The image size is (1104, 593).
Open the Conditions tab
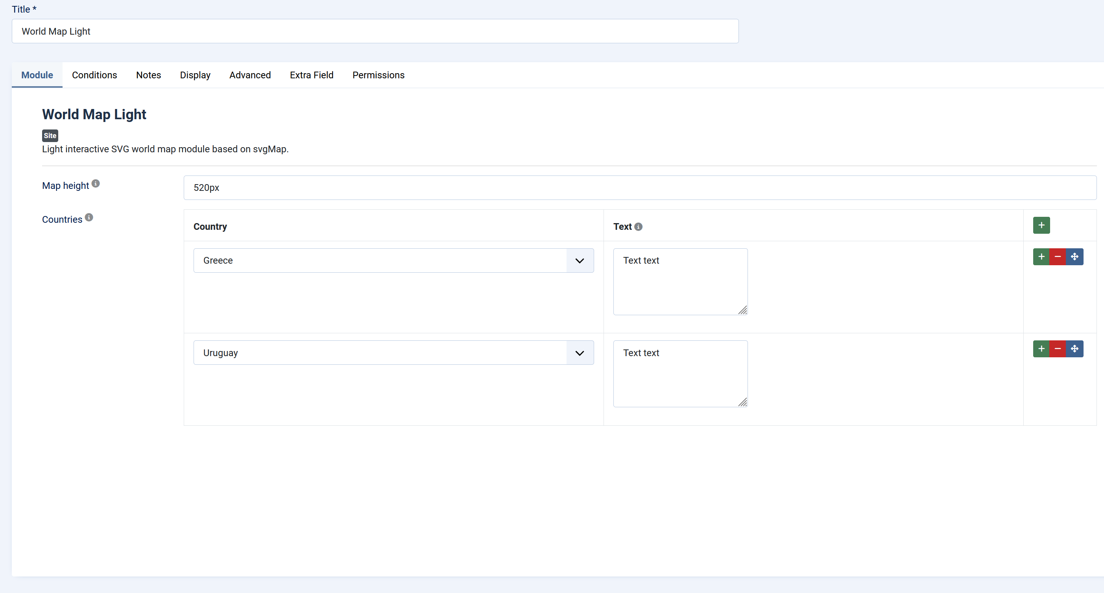(94, 75)
